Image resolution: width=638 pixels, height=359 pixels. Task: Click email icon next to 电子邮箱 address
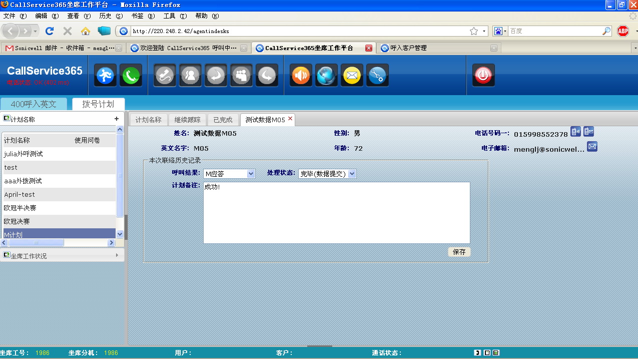592,147
